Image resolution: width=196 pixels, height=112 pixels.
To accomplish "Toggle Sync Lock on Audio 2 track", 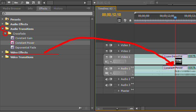I will pos(111,79).
